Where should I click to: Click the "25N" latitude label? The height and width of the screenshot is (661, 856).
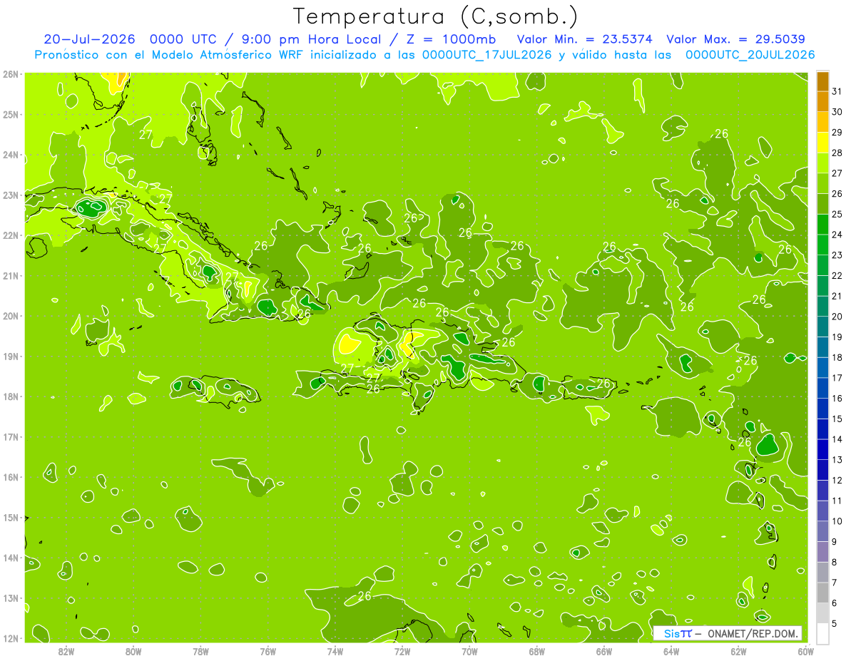pyautogui.click(x=11, y=114)
